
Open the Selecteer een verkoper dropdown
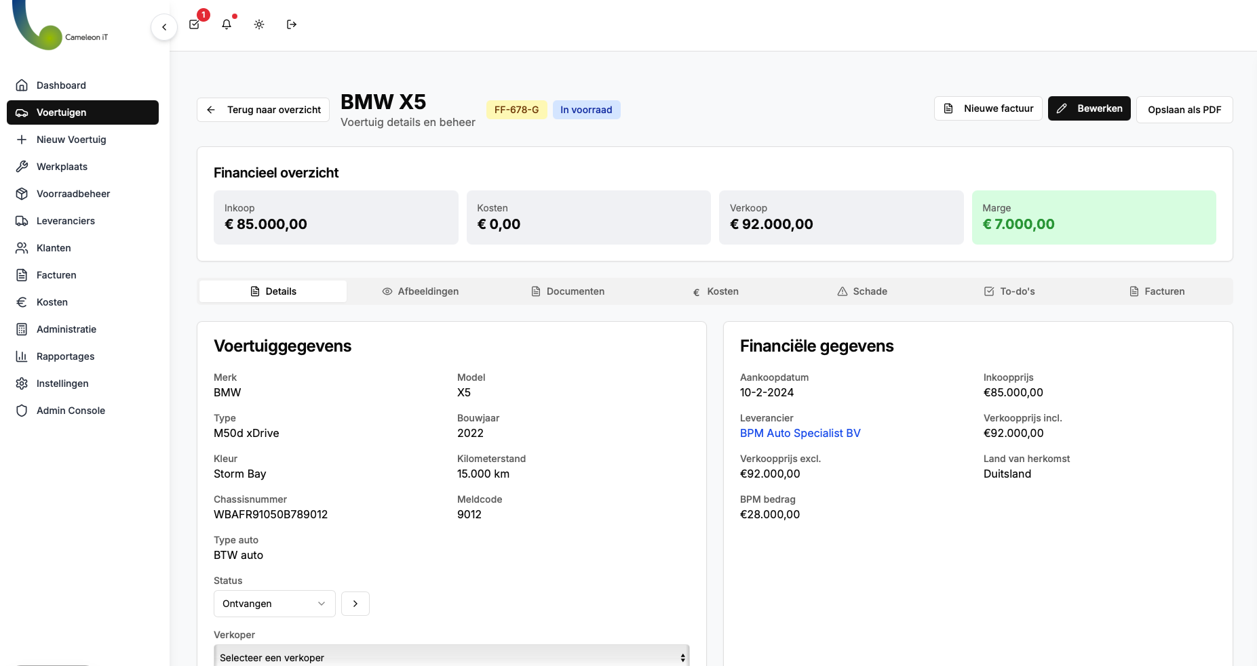[451, 657]
